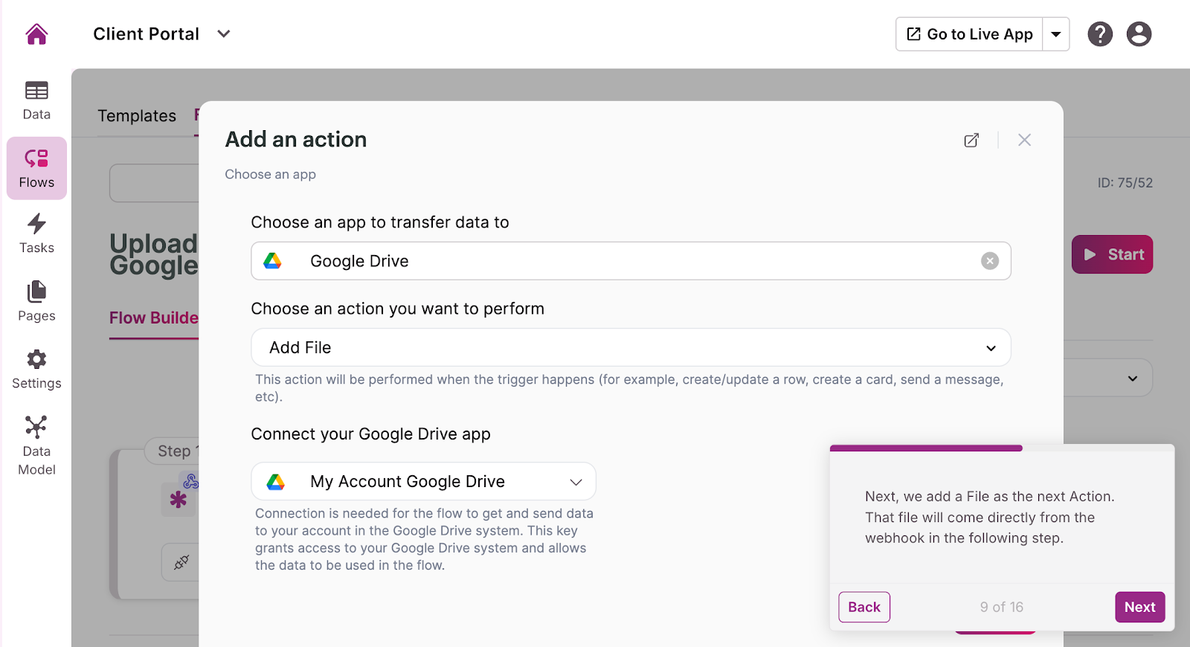1190x647 pixels.
Task: Clear the Google Drive app selection
Action: pos(989,261)
